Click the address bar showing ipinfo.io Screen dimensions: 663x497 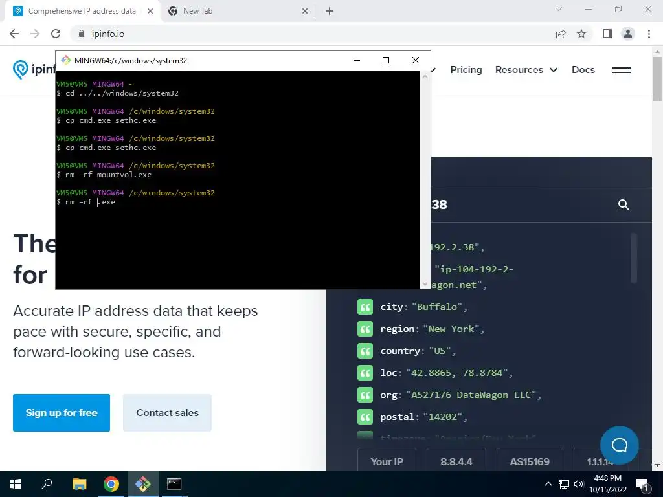(311, 34)
